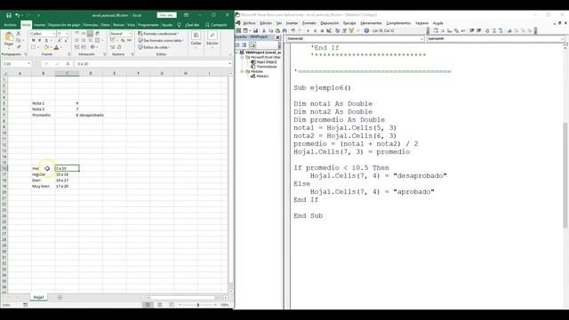Toggle design mode in VBA toolbar

click(329, 31)
